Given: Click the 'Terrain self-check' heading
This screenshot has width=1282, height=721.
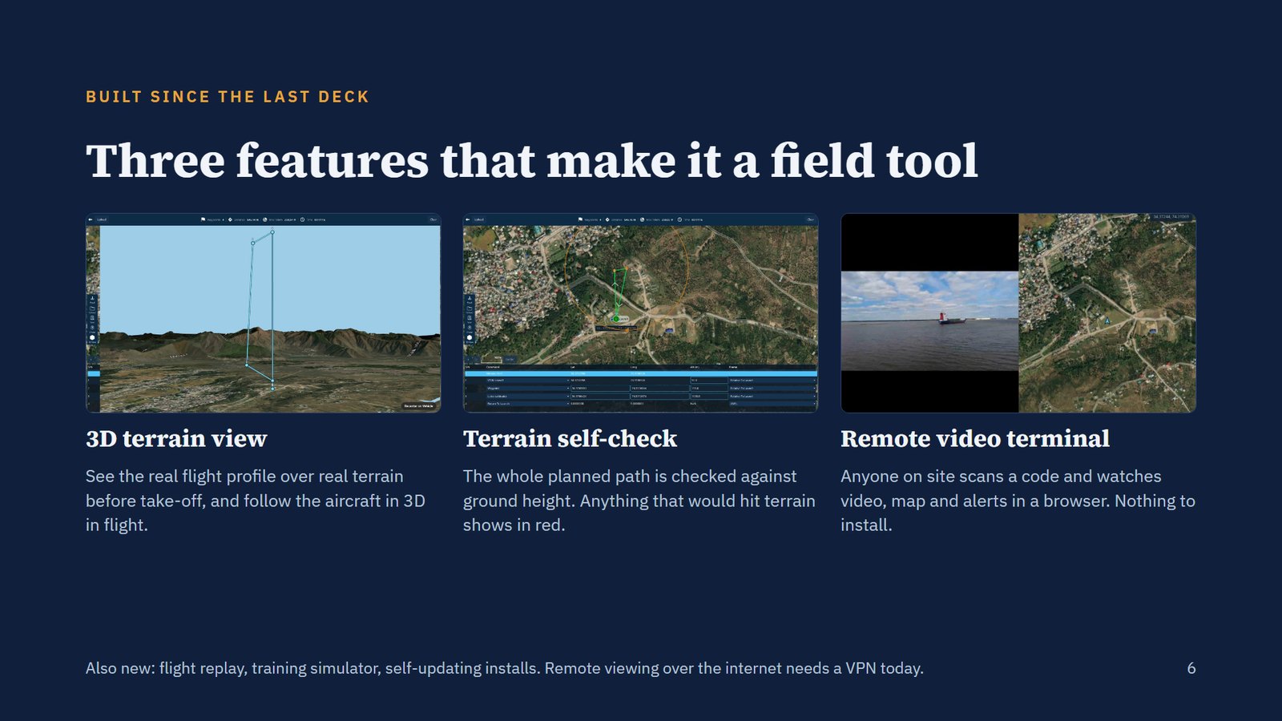Looking at the screenshot, I should pyautogui.click(x=570, y=438).
